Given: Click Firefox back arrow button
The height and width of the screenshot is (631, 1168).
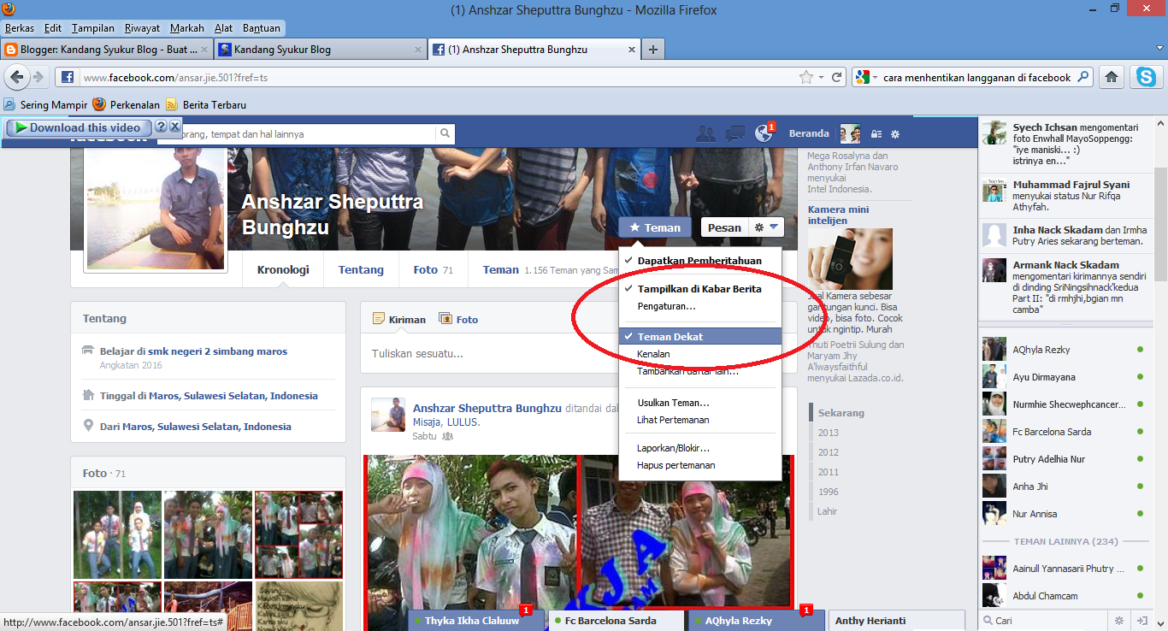Looking at the screenshot, I should pyautogui.click(x=17, y=77).
